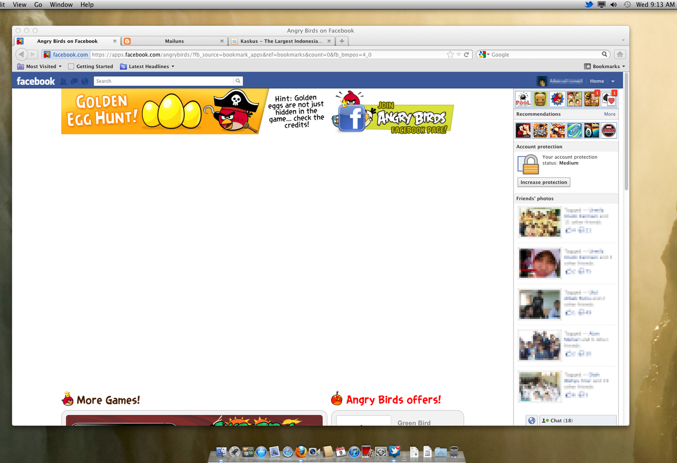This screenshot has height=463, width=677.
Task: Open new tab with plus button
Action: [342, 41]
